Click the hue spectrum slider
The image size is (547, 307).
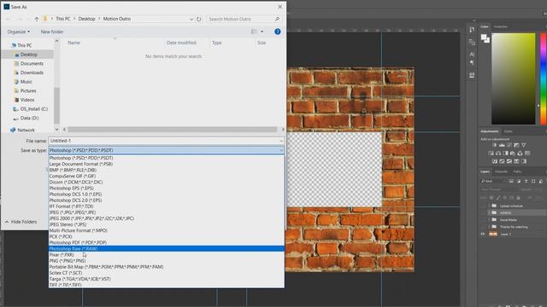click(544, 78)
